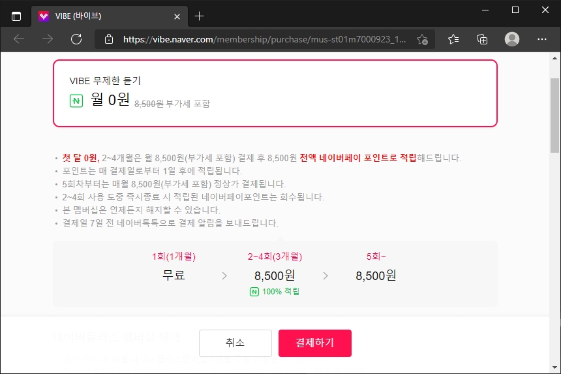Cancel the purchase with 취소
The width and height of the screenshot is (561, 374).
pos(235,343)
